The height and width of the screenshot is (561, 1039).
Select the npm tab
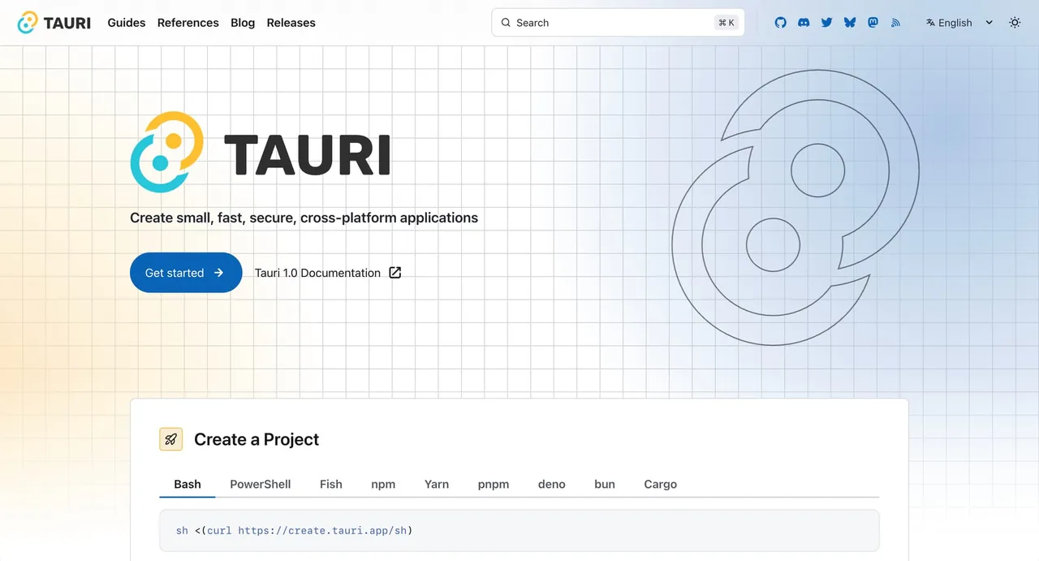pyautogui.click(x=383, y=484)
